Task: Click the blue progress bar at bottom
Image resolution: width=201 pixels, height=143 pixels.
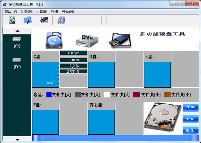Action: click(x=115, y=138)
